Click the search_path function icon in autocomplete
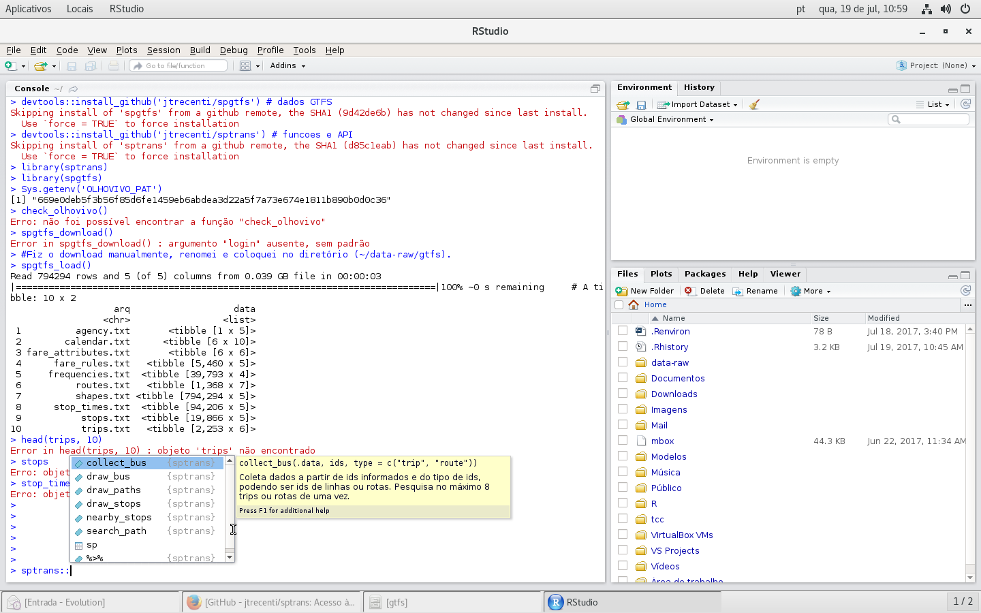 pyautogui.click(x=78, y=531)
